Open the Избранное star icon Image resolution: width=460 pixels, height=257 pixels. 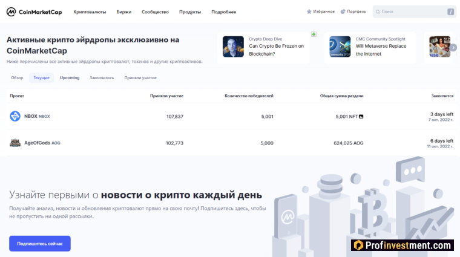click(x=309, y=11)
